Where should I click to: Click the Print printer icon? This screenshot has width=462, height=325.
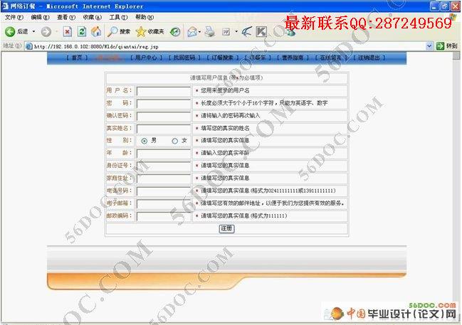pyautogui.click(x=210, y=31)
